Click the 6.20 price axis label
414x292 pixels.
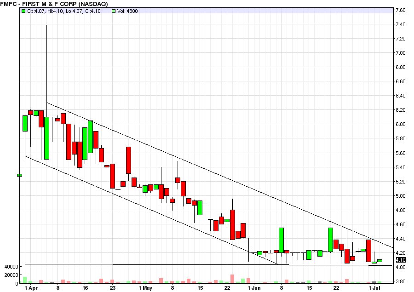pos(401,110)
